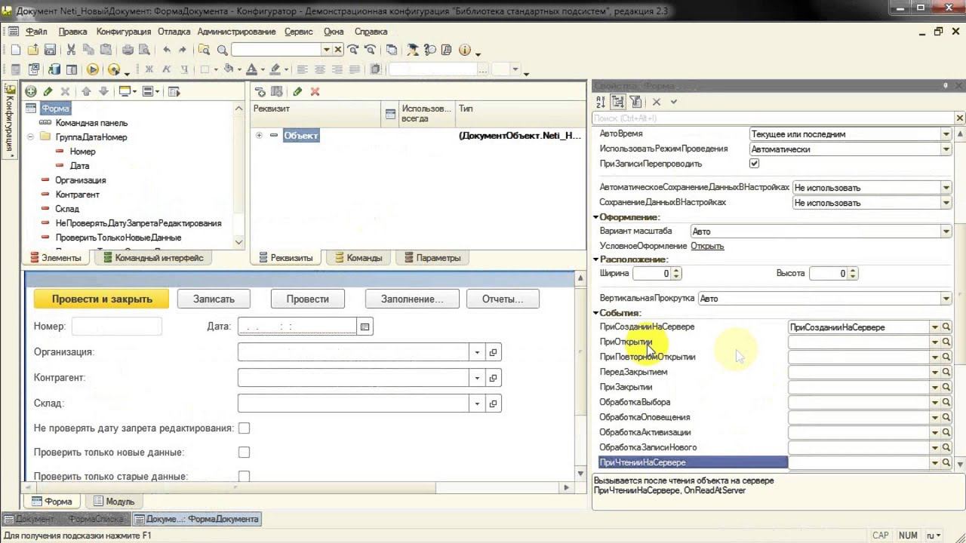Click the calendar icon next to Дата field

click(x=365, y=327)
